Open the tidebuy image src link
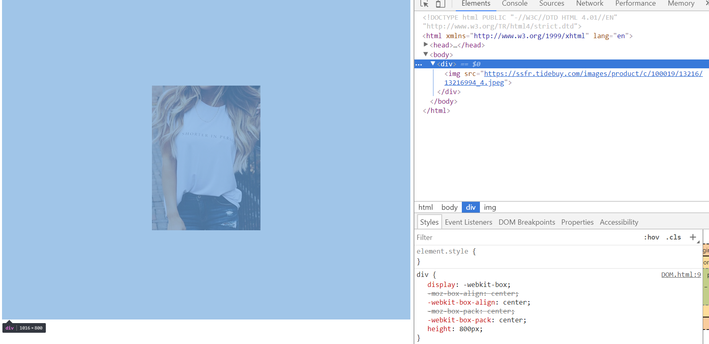 point(574,78)
